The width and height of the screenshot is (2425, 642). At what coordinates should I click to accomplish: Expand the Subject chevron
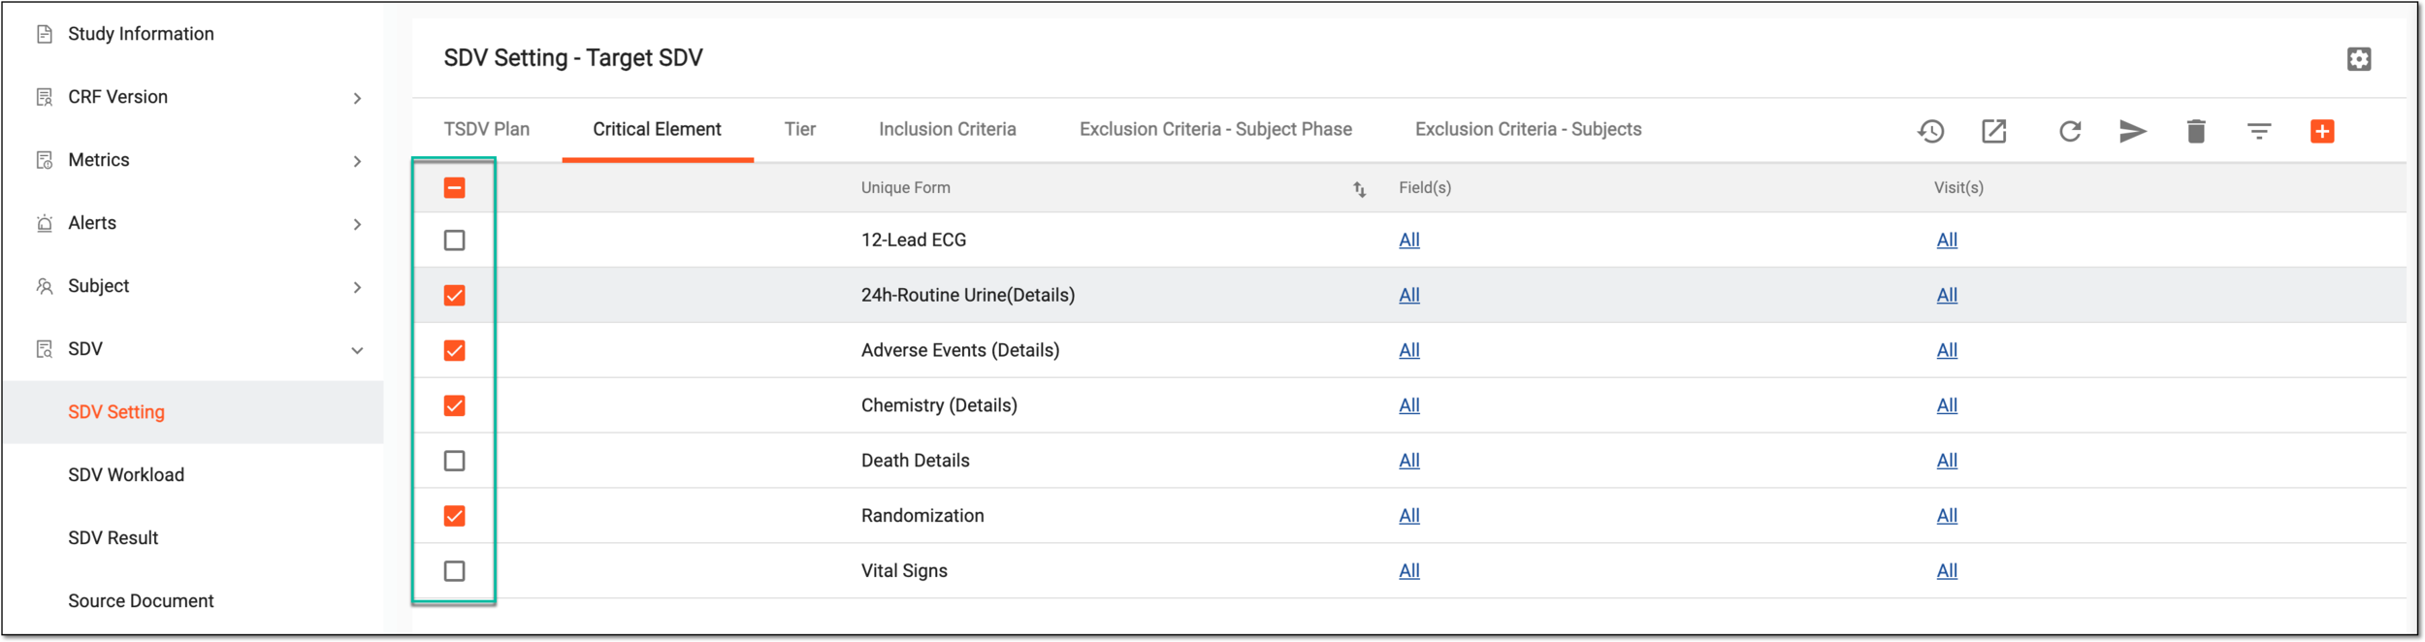357,288
